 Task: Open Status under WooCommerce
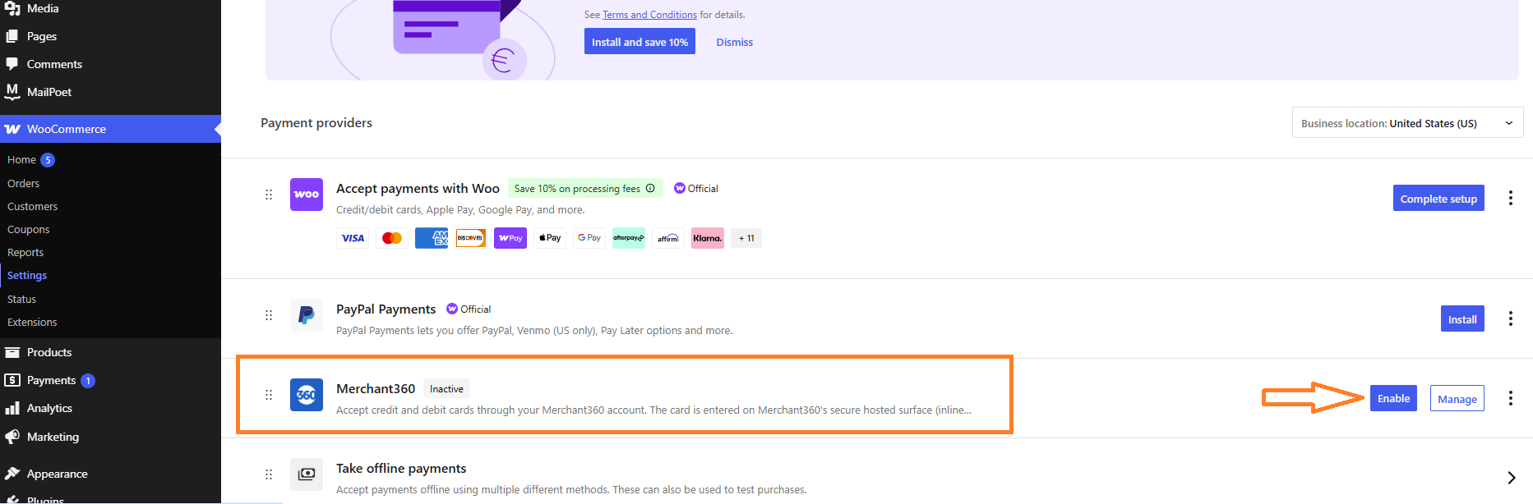(x=21, y=299)
